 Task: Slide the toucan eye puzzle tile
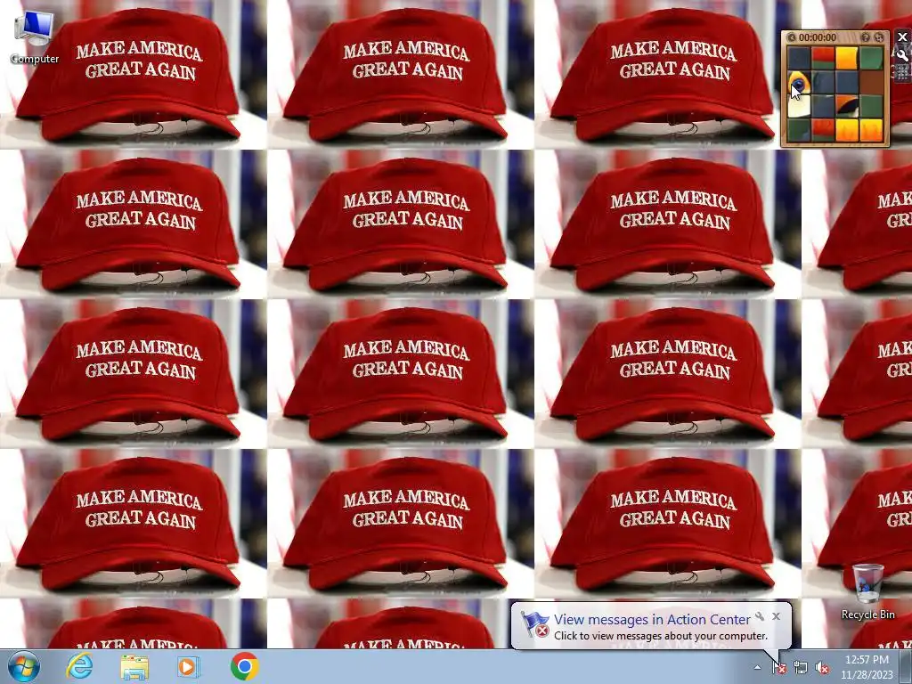point(799,83)
